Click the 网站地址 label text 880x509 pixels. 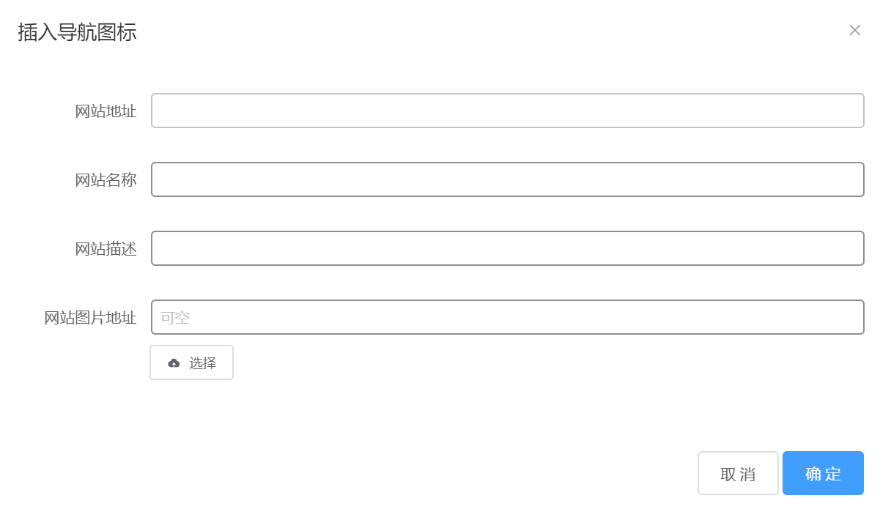[106, 111]
